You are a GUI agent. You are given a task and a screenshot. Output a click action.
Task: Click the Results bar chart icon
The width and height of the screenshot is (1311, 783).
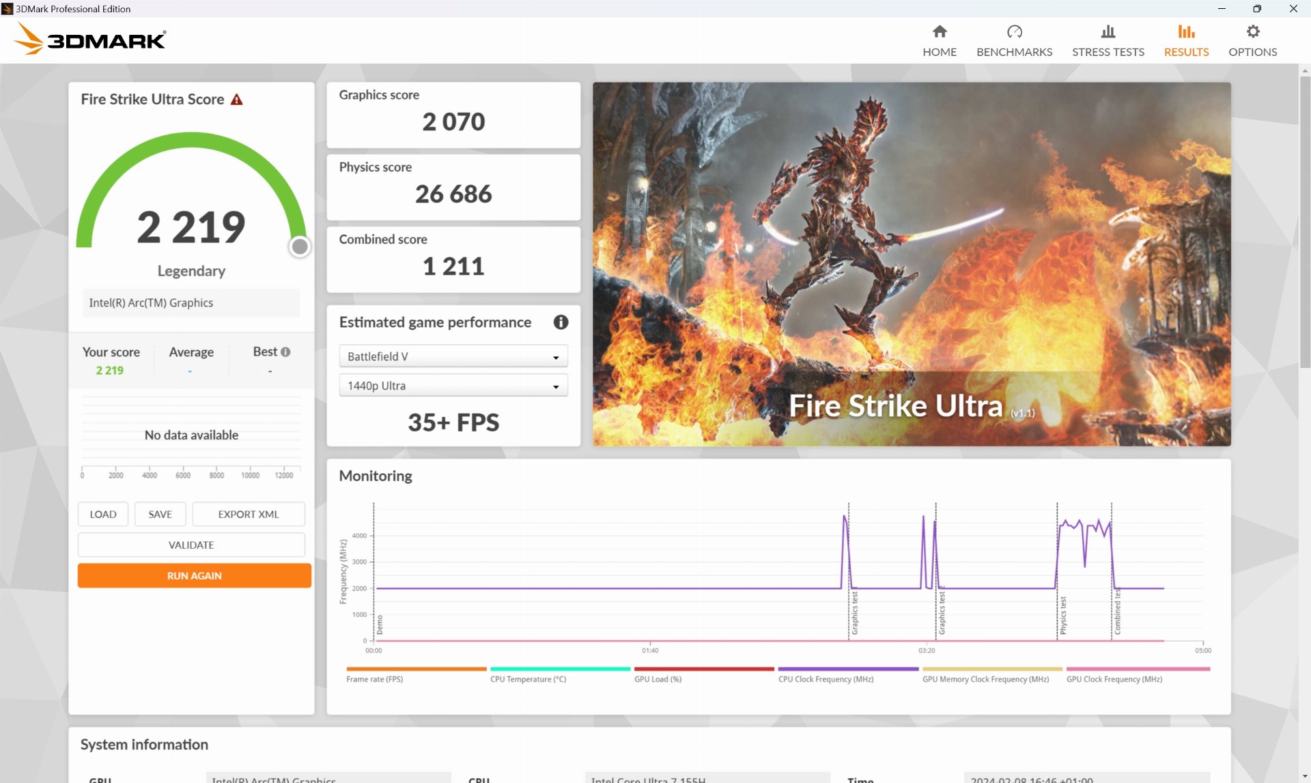1186,31
